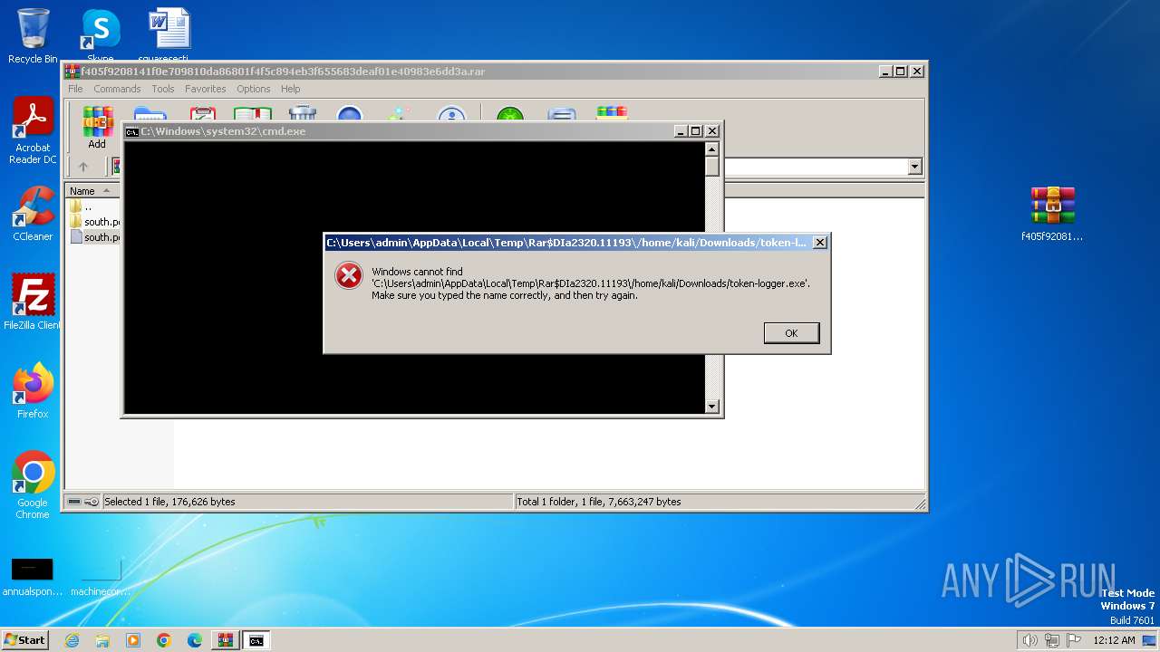This screenshot has width=1160, height=652.
Task: Select the highlighted south.p file row
Action: [x=94, y=237]
